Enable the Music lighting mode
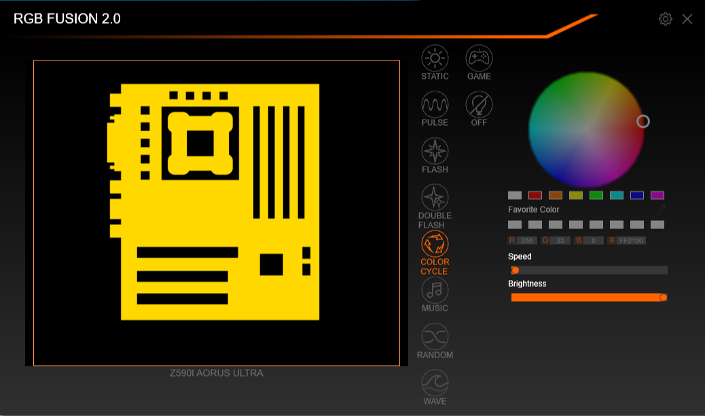 click(435, 294)
